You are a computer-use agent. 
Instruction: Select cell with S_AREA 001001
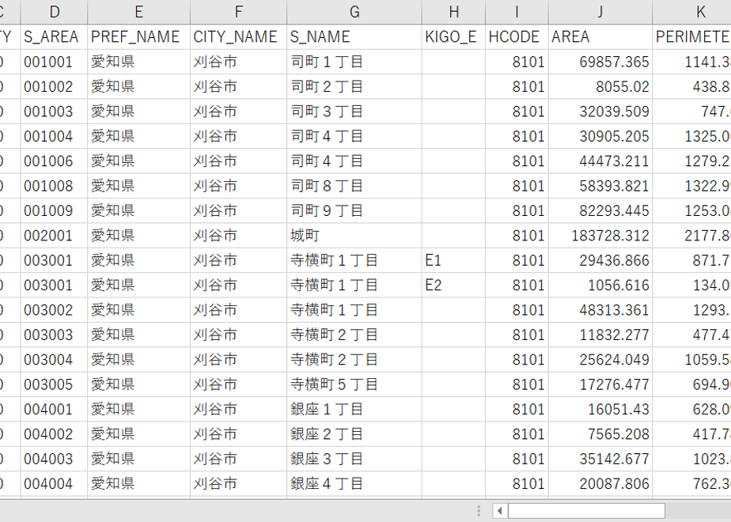(x=54, y=62)
